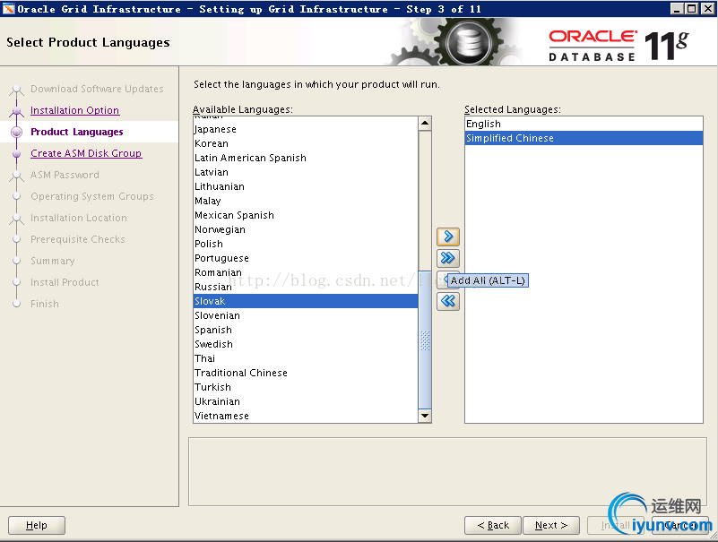Select Traditional Chinese language
Image resolution: width=718 pixels, height=542 pixels.
point(306,373)
